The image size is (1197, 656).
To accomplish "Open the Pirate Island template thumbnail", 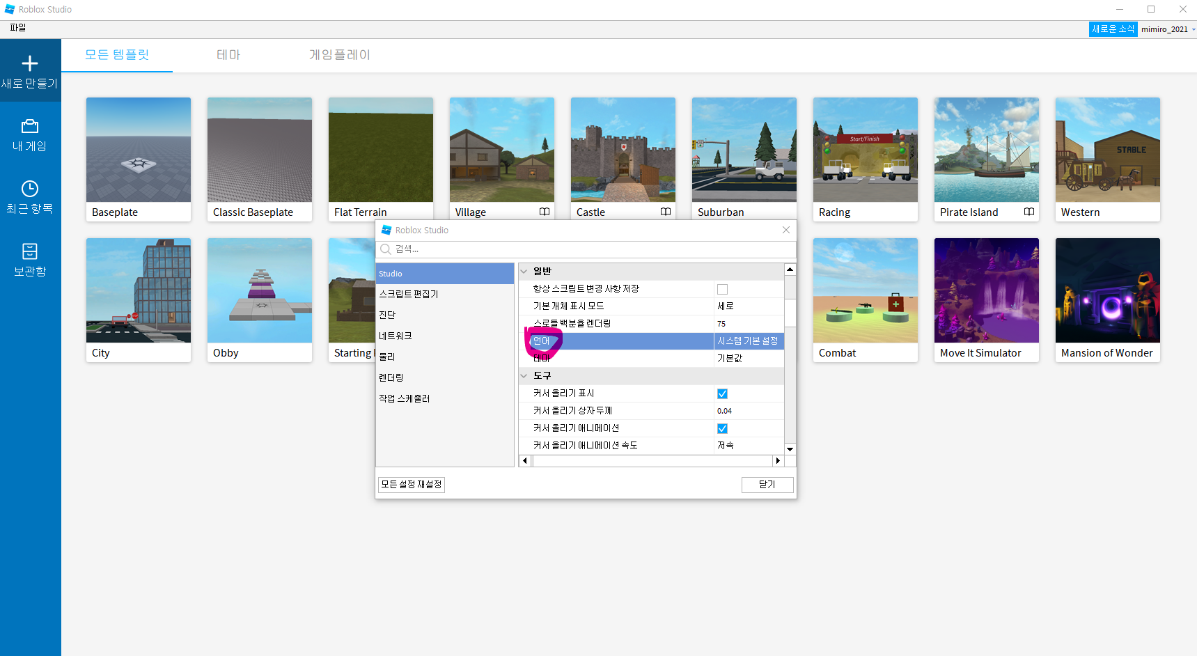I will pyautogui.click(x=987, y=150).
